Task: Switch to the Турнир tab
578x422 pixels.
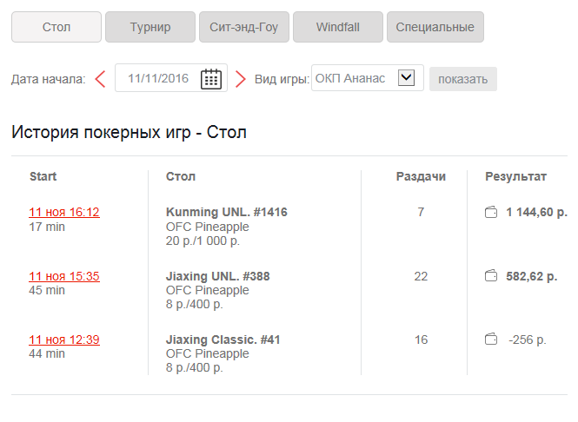Action: click(150, 27)
